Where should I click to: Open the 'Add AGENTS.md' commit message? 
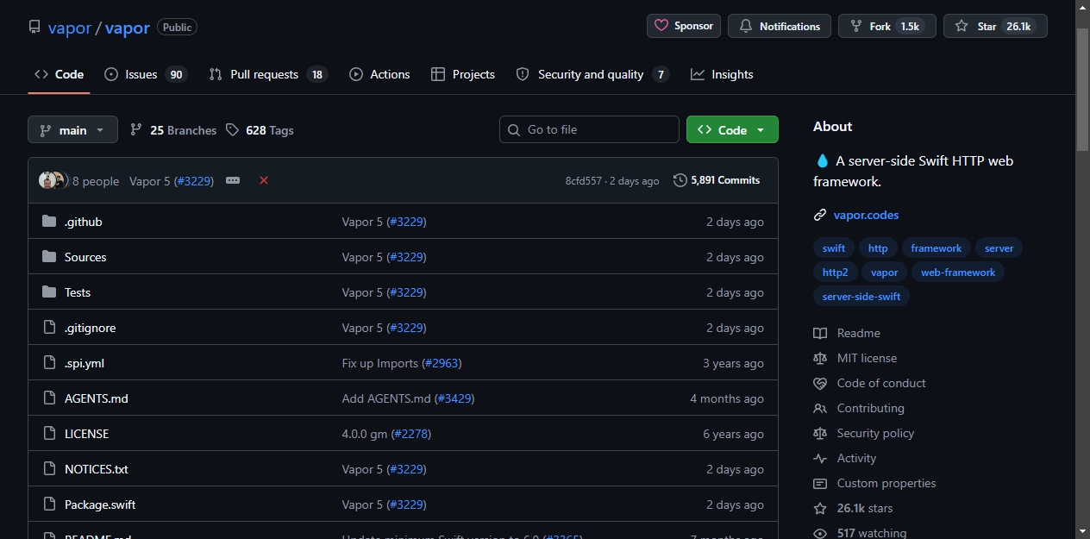pos(386,398)
